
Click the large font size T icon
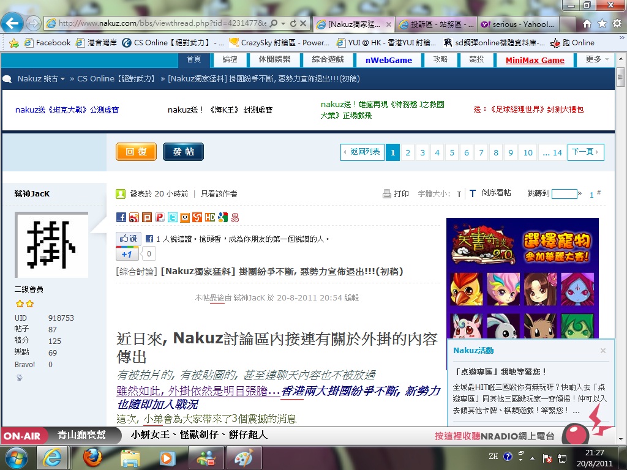click(x=472, y=193)
